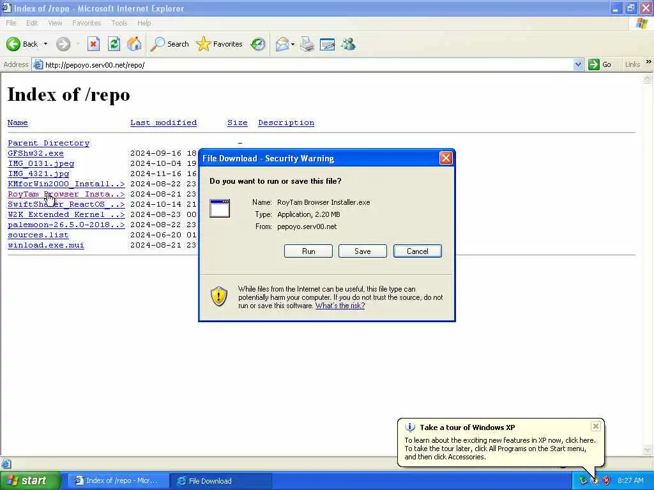Click the 8:27 AM system clock
Image resolution: width=654 pixels, height=490 pixels.
(x=630, y=481)
